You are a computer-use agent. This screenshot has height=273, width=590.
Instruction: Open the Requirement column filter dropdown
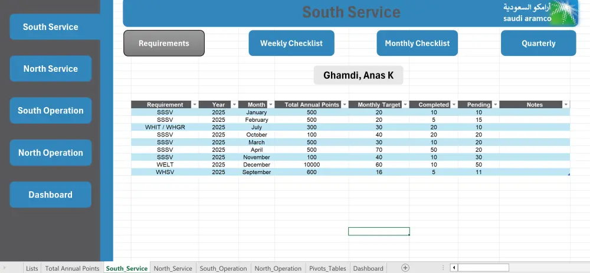click(195, 105)
